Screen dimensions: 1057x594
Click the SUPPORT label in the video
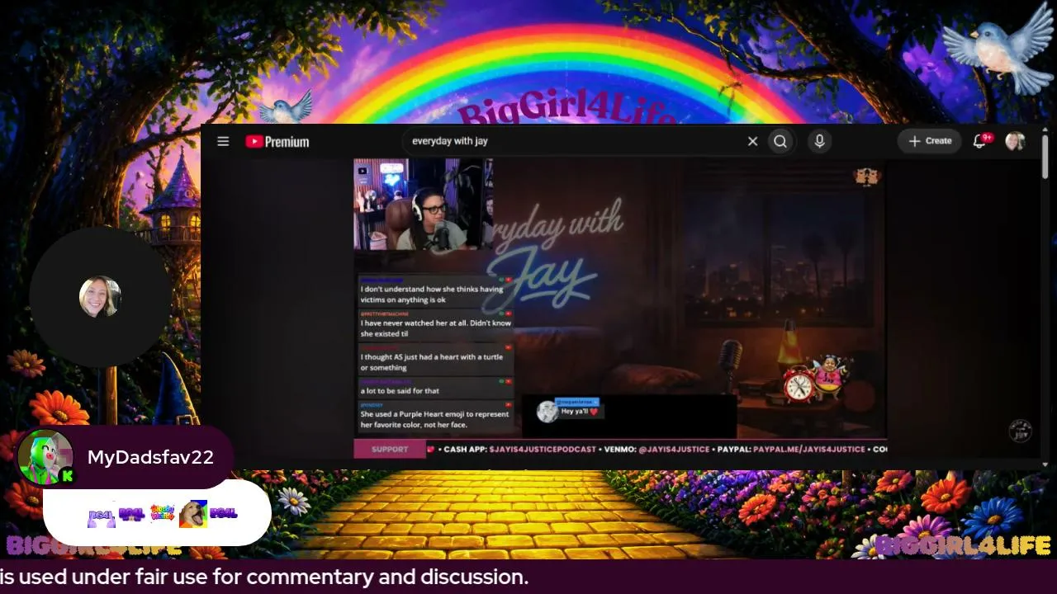tap(390, 449)
